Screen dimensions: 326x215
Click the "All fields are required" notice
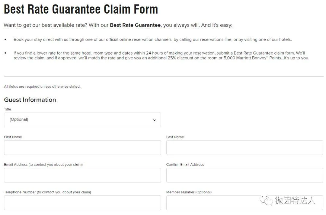coord(42,87)
